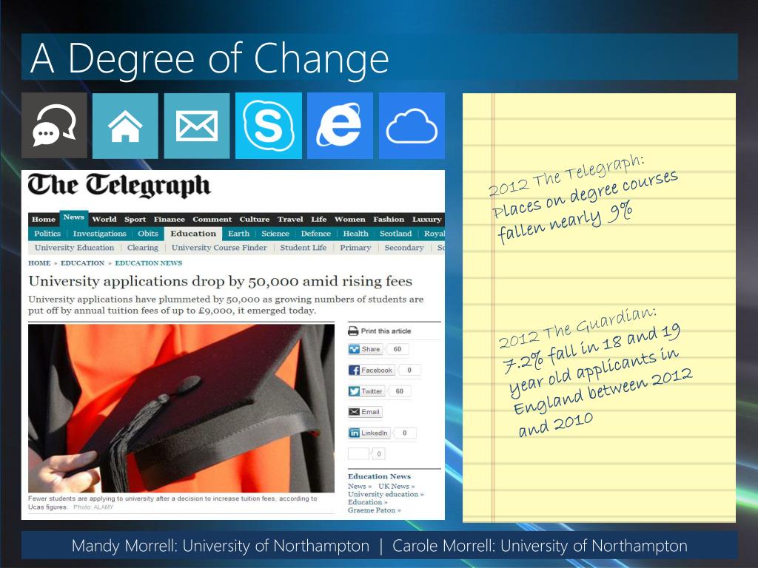758x568 pixels.
Task: Click the 2012 The Guardian handwritten note
Action: click(596, 372)
